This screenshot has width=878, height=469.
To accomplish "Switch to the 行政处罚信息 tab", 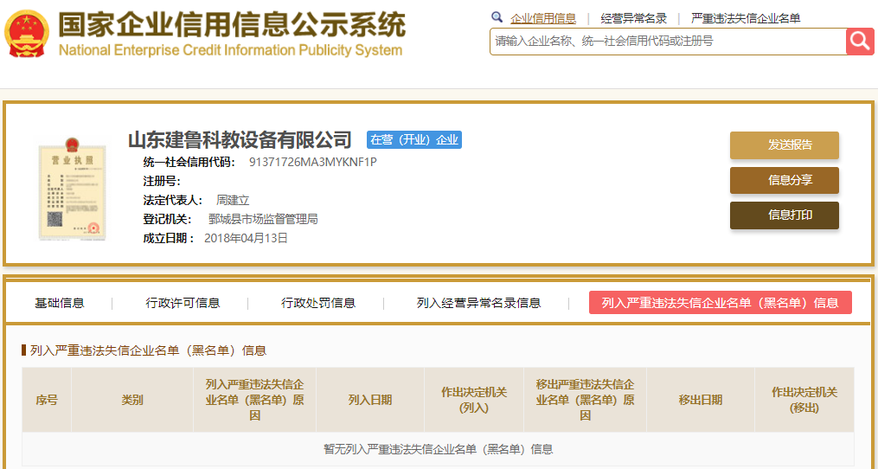I will [x=318, y=303].
